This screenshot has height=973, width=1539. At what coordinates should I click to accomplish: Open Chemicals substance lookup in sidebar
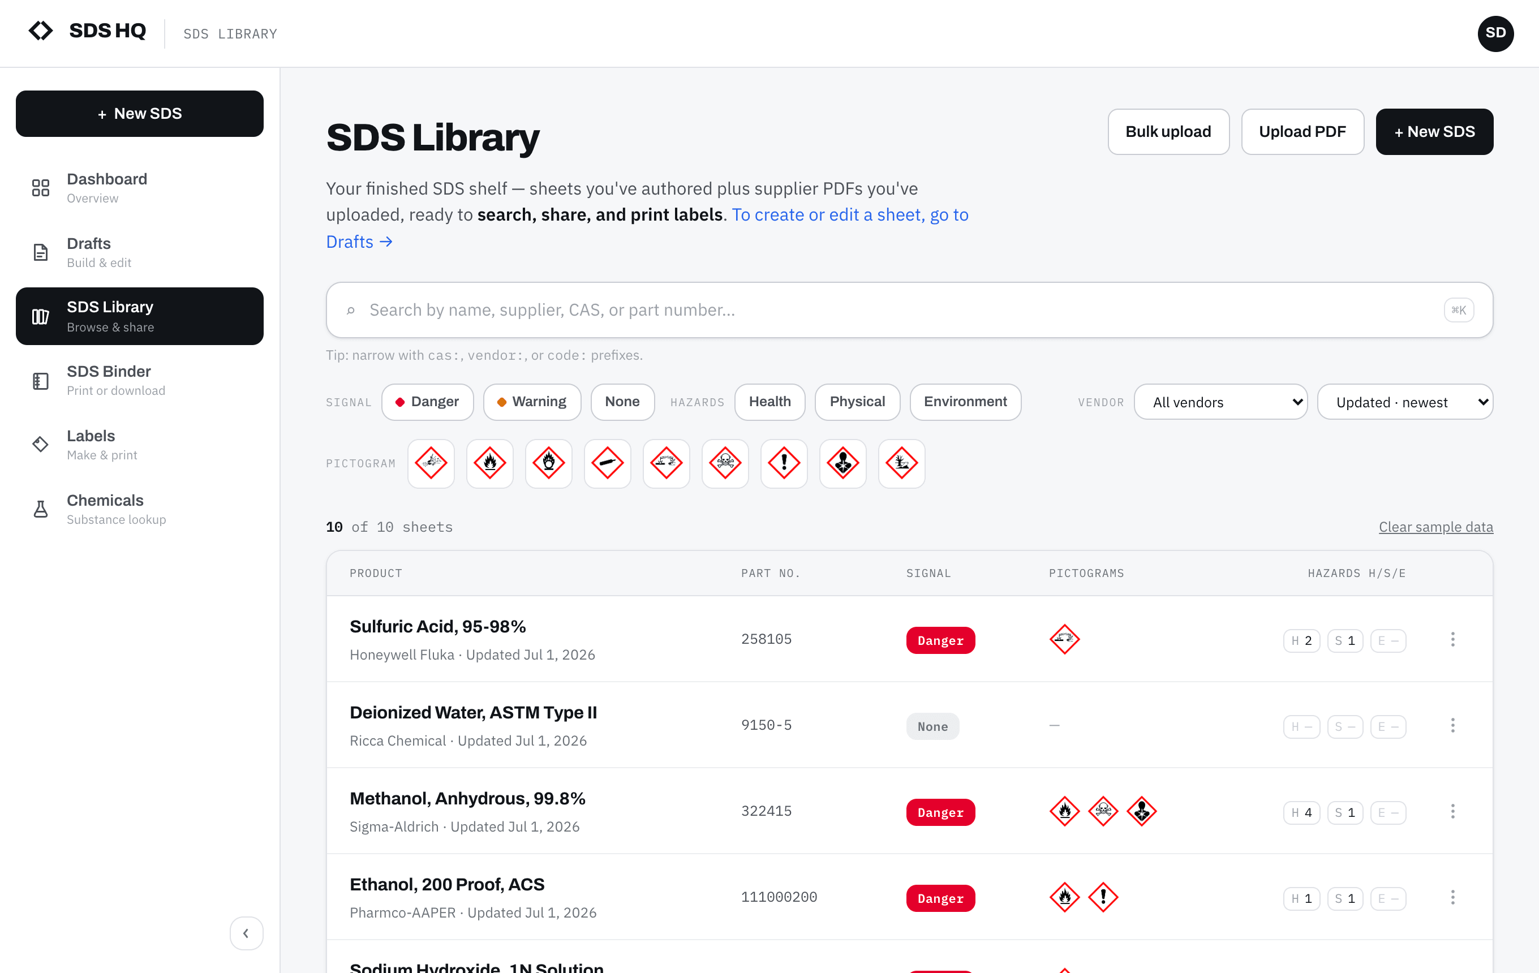(139, 510)
